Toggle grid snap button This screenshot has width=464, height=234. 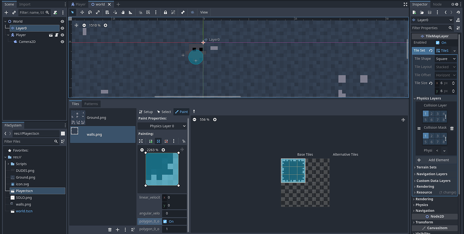(148, 12)
